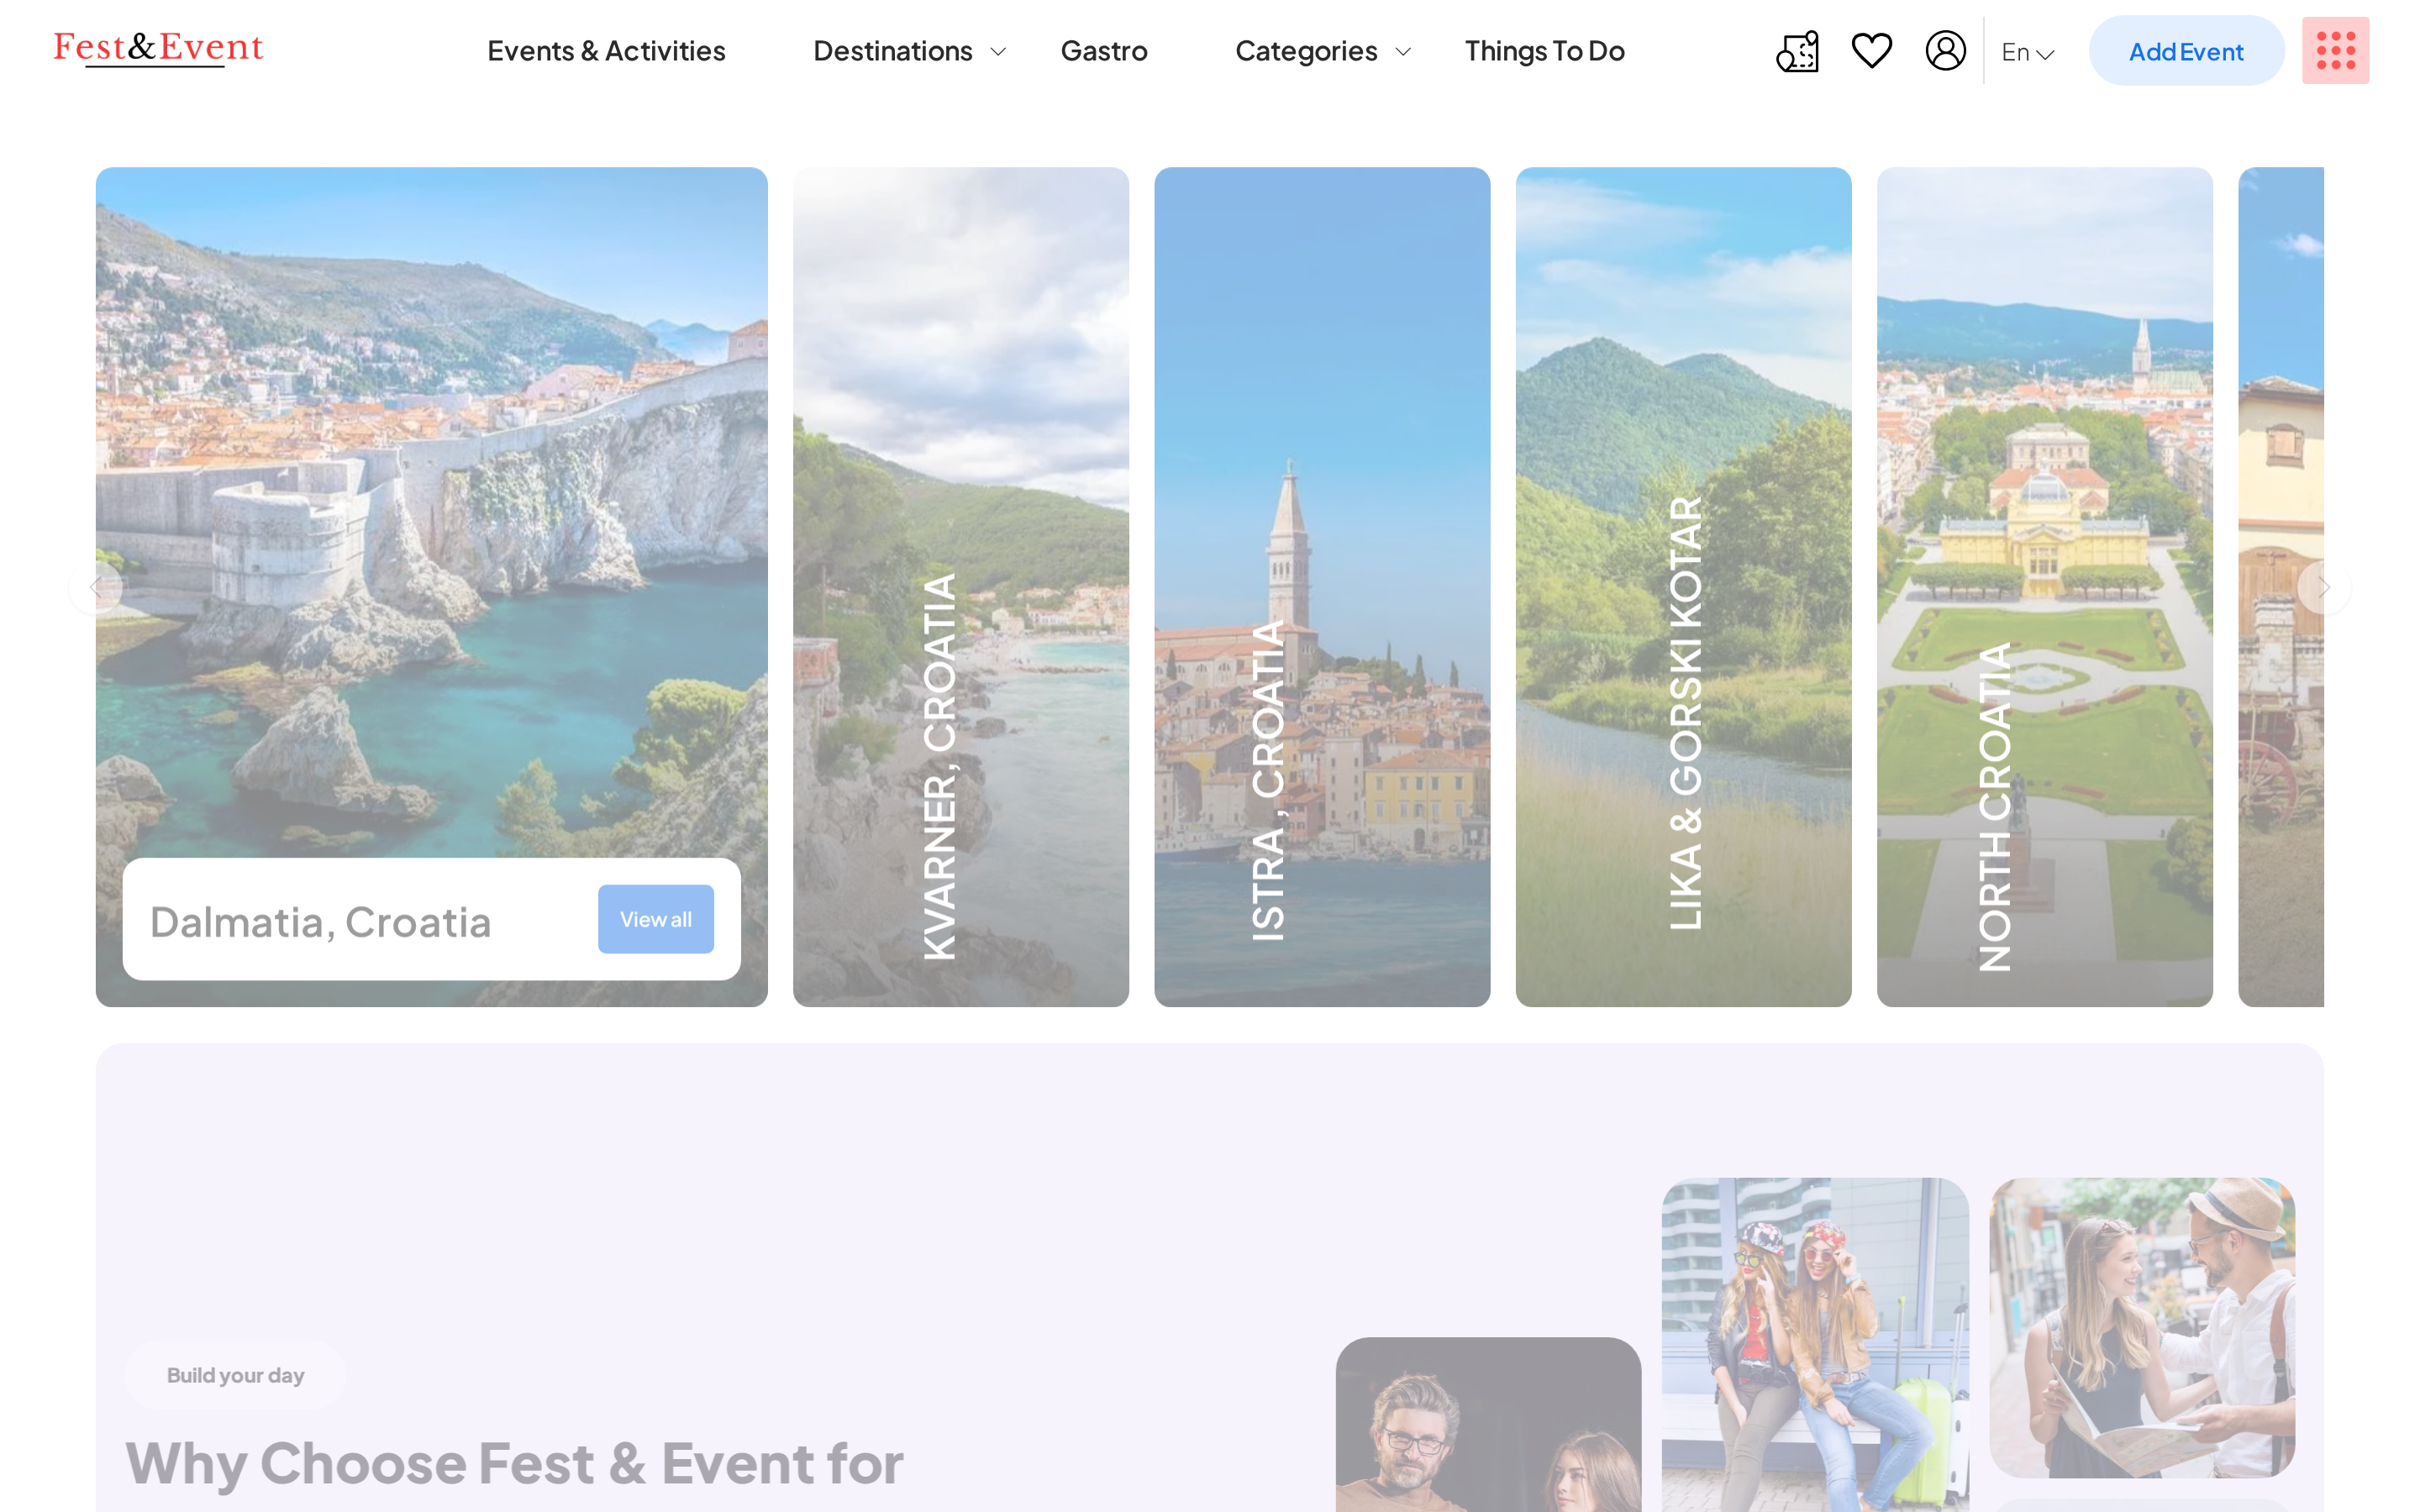This screenshot has width=2420, height=1512.
Task: Go to previous destination slide arrow
Action: point(95,588)
